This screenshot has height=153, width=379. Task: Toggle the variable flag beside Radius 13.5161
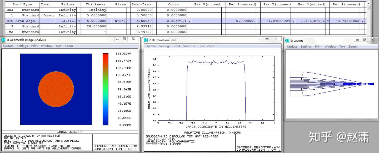pos(79,21)
